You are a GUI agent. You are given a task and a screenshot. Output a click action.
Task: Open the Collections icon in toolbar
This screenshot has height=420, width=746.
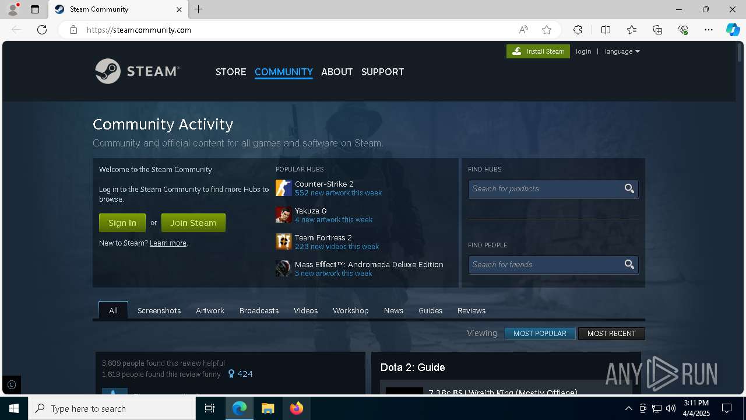pos(657,30)
